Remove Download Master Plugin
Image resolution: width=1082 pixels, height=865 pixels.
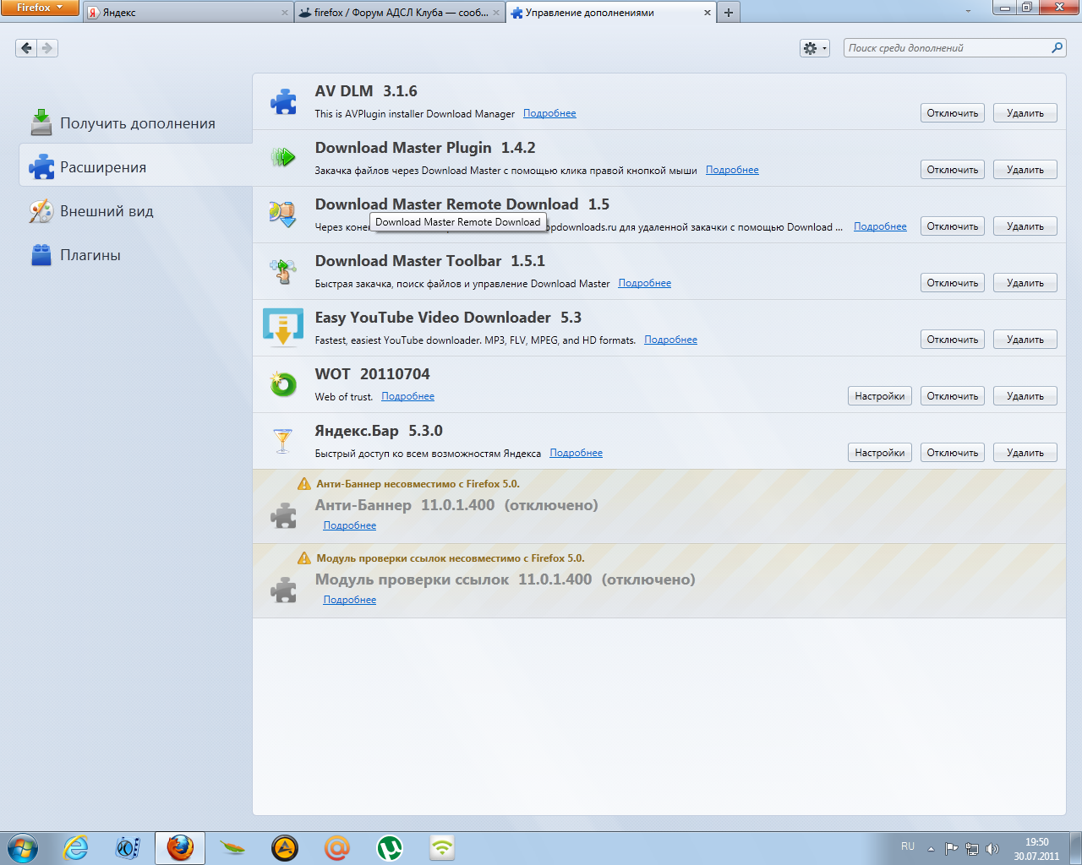click(1025, 170)
